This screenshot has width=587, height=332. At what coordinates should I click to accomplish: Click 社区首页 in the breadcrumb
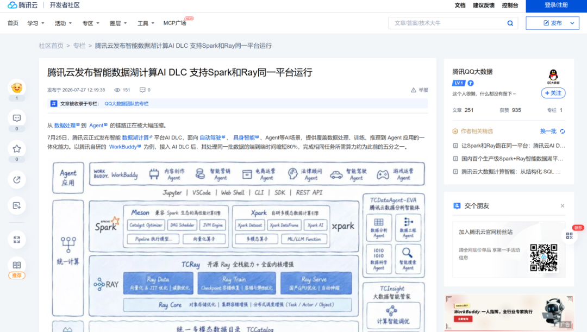(51, 46)
